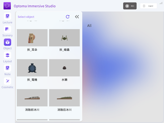Open the Scenery sidebar icon

click(x=7, y=29)
